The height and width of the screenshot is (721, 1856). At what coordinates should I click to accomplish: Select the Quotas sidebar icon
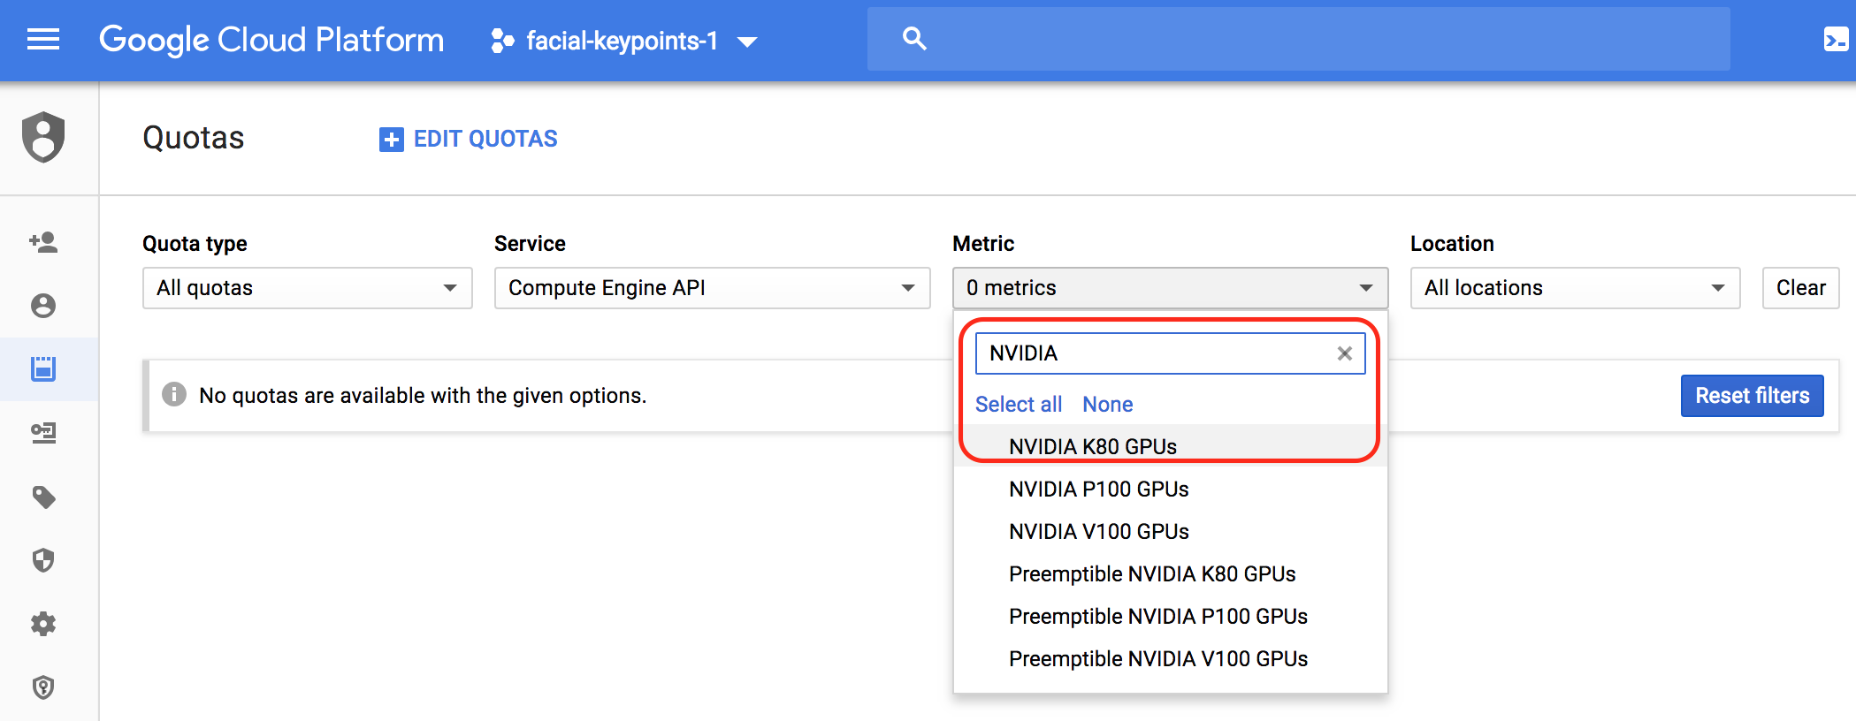[43, 369]
